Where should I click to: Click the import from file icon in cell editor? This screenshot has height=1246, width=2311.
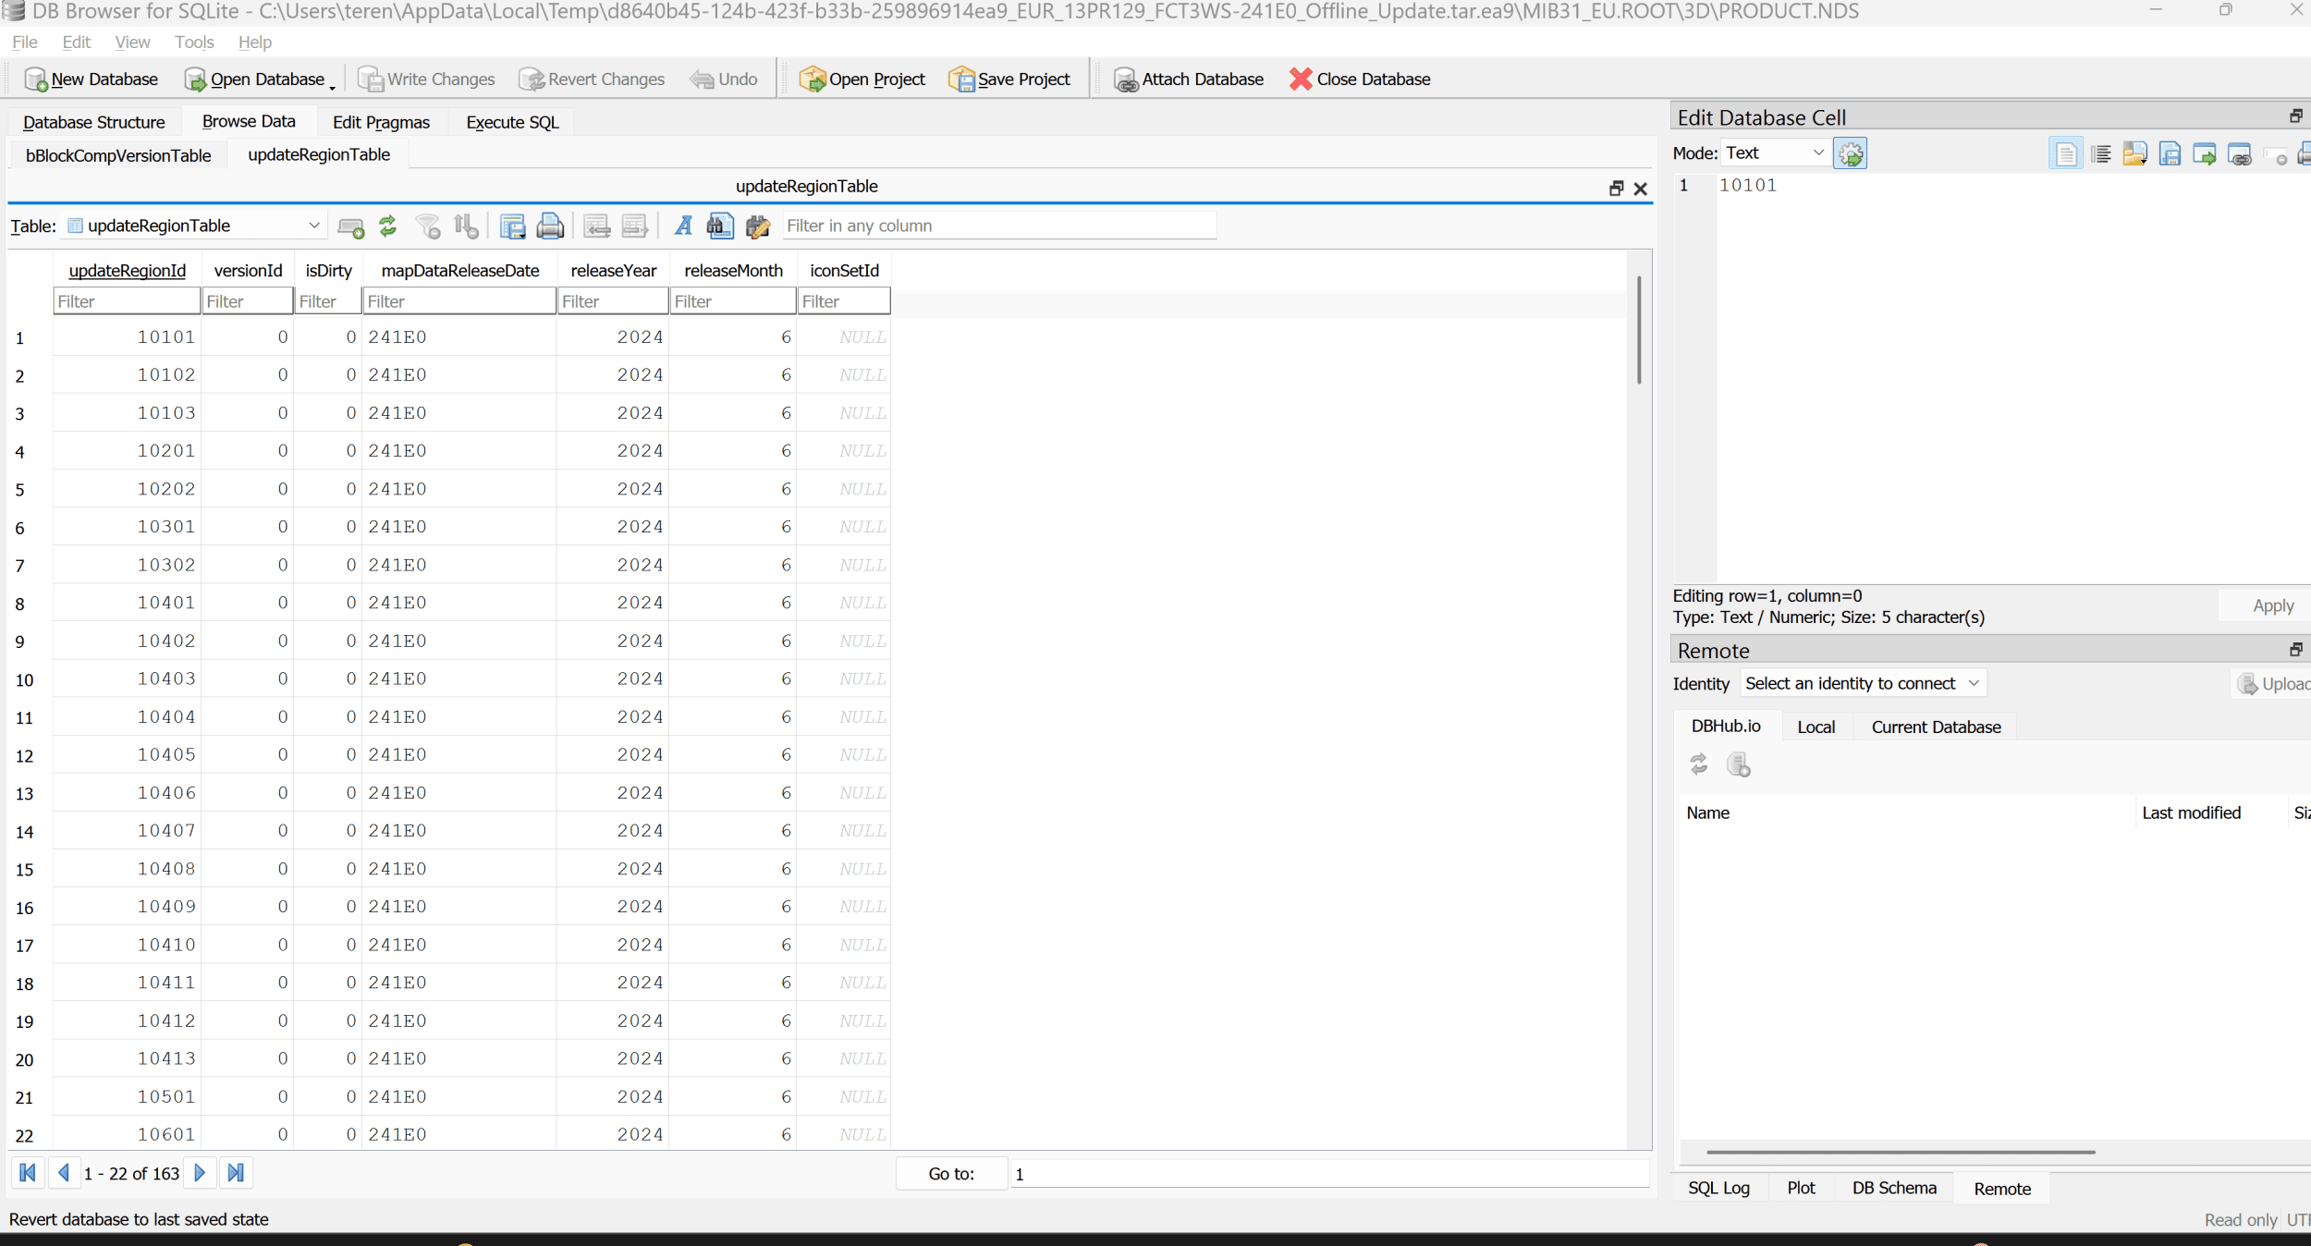(x=2134, y=153)
